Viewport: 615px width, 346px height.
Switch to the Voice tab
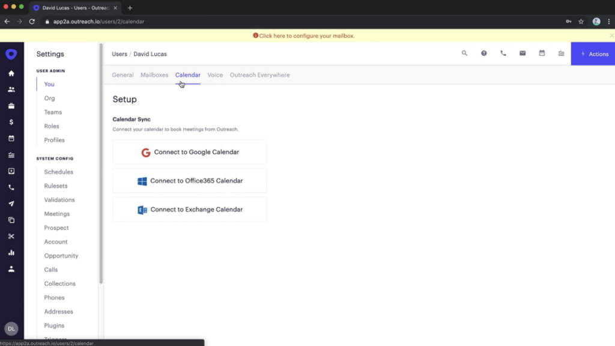[x=215, y=75]
